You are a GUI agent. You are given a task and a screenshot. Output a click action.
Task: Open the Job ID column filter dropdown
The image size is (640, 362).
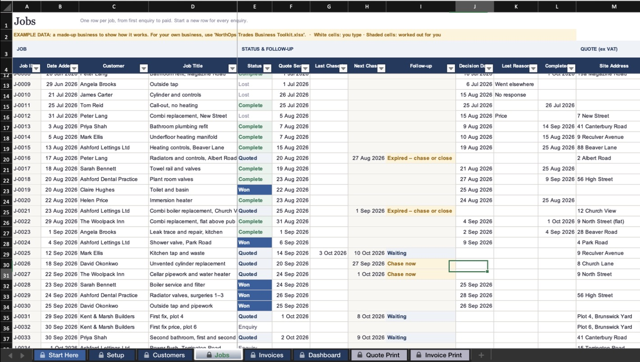[x=37, y=69]
